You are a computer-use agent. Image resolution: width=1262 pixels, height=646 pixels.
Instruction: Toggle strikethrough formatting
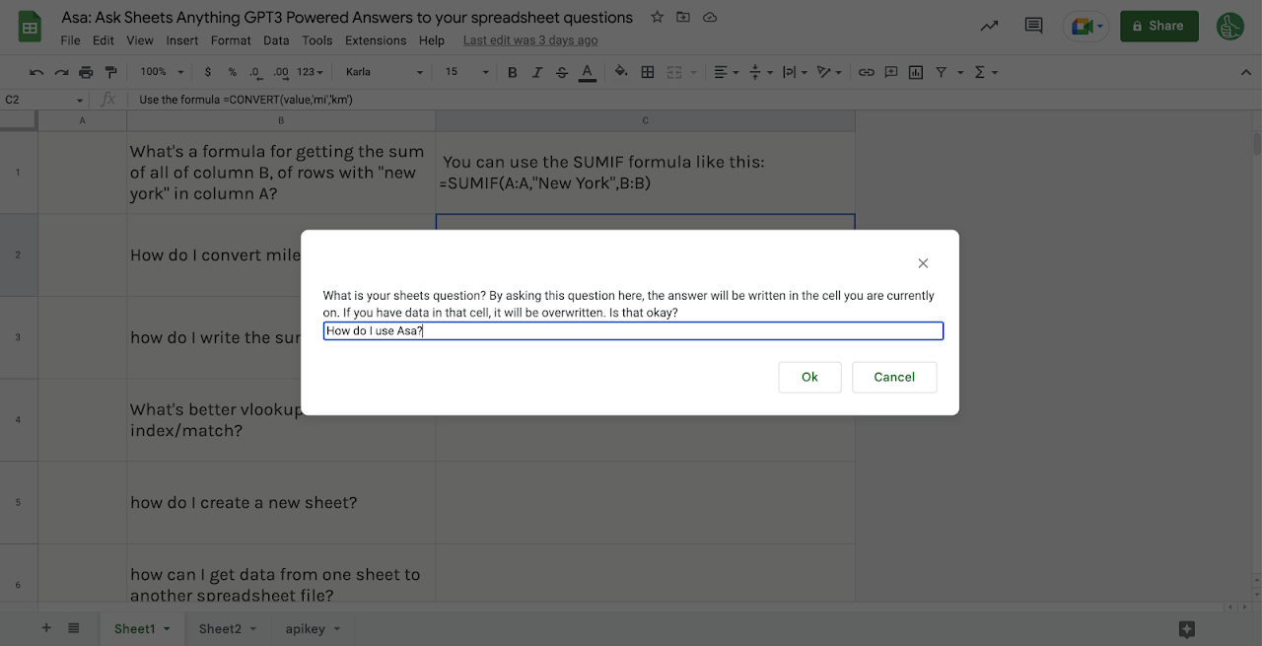pyautogui.click(x=562, y=72)
